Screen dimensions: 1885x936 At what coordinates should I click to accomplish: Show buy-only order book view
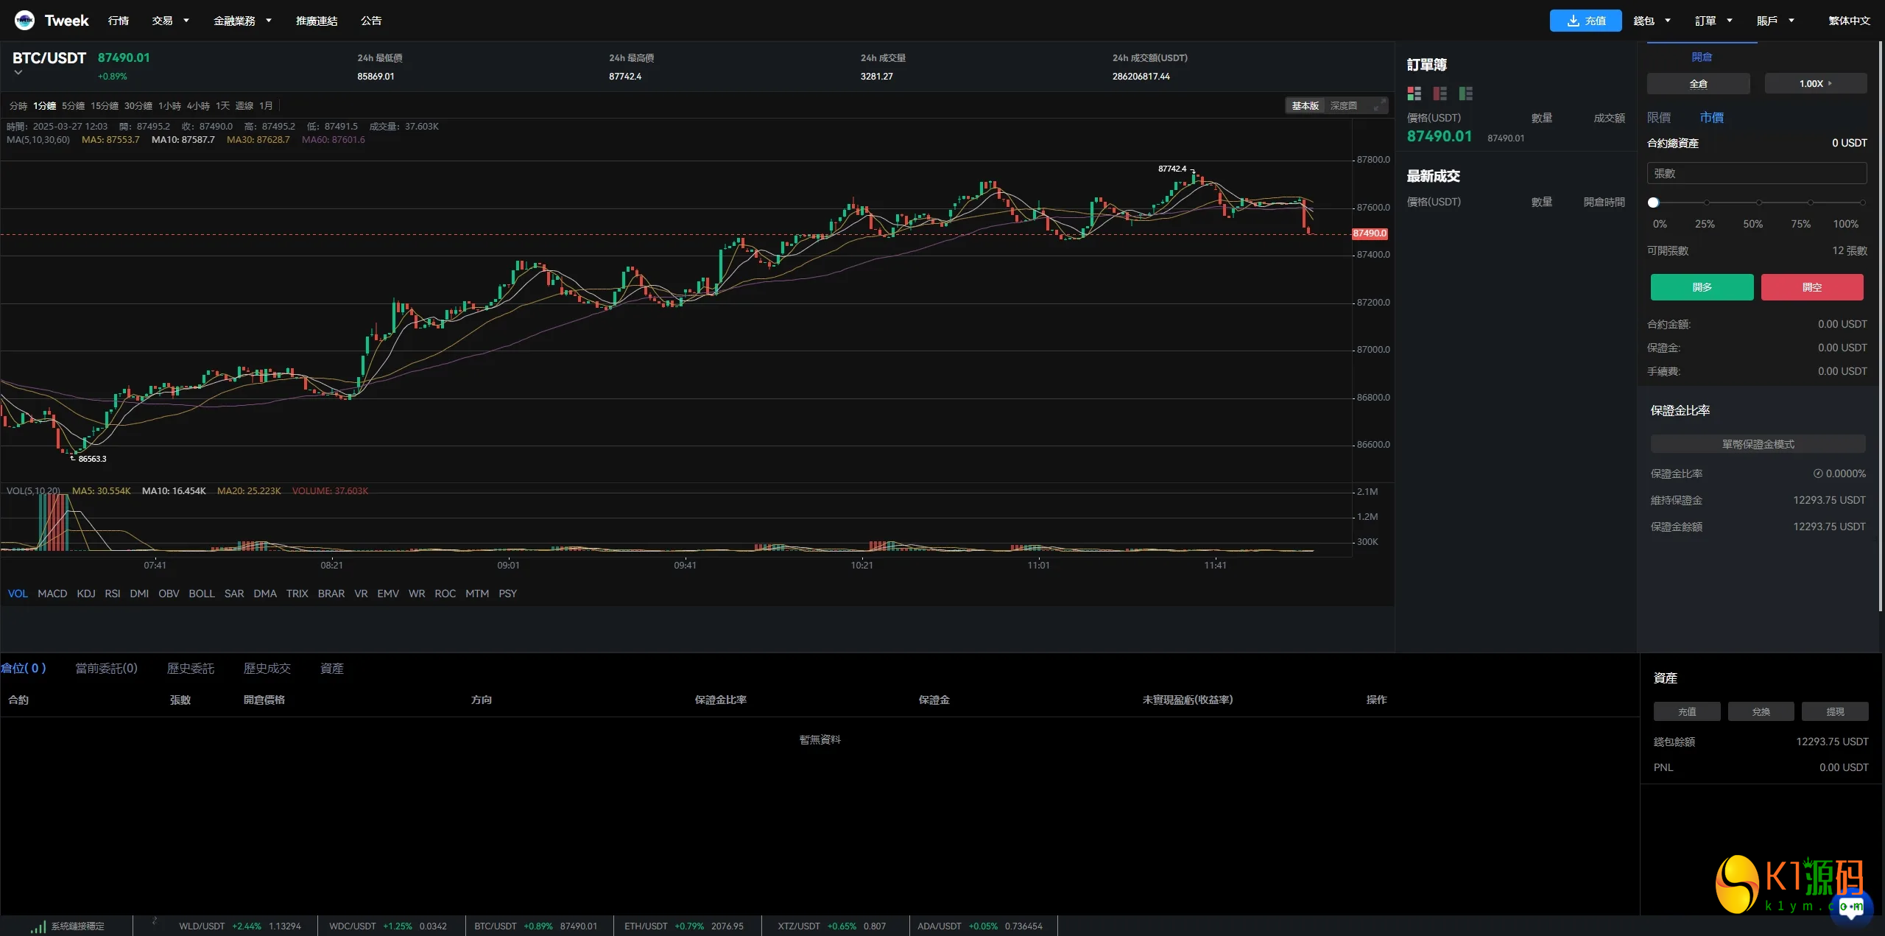pyautogui.click(x=1465, y=94)
